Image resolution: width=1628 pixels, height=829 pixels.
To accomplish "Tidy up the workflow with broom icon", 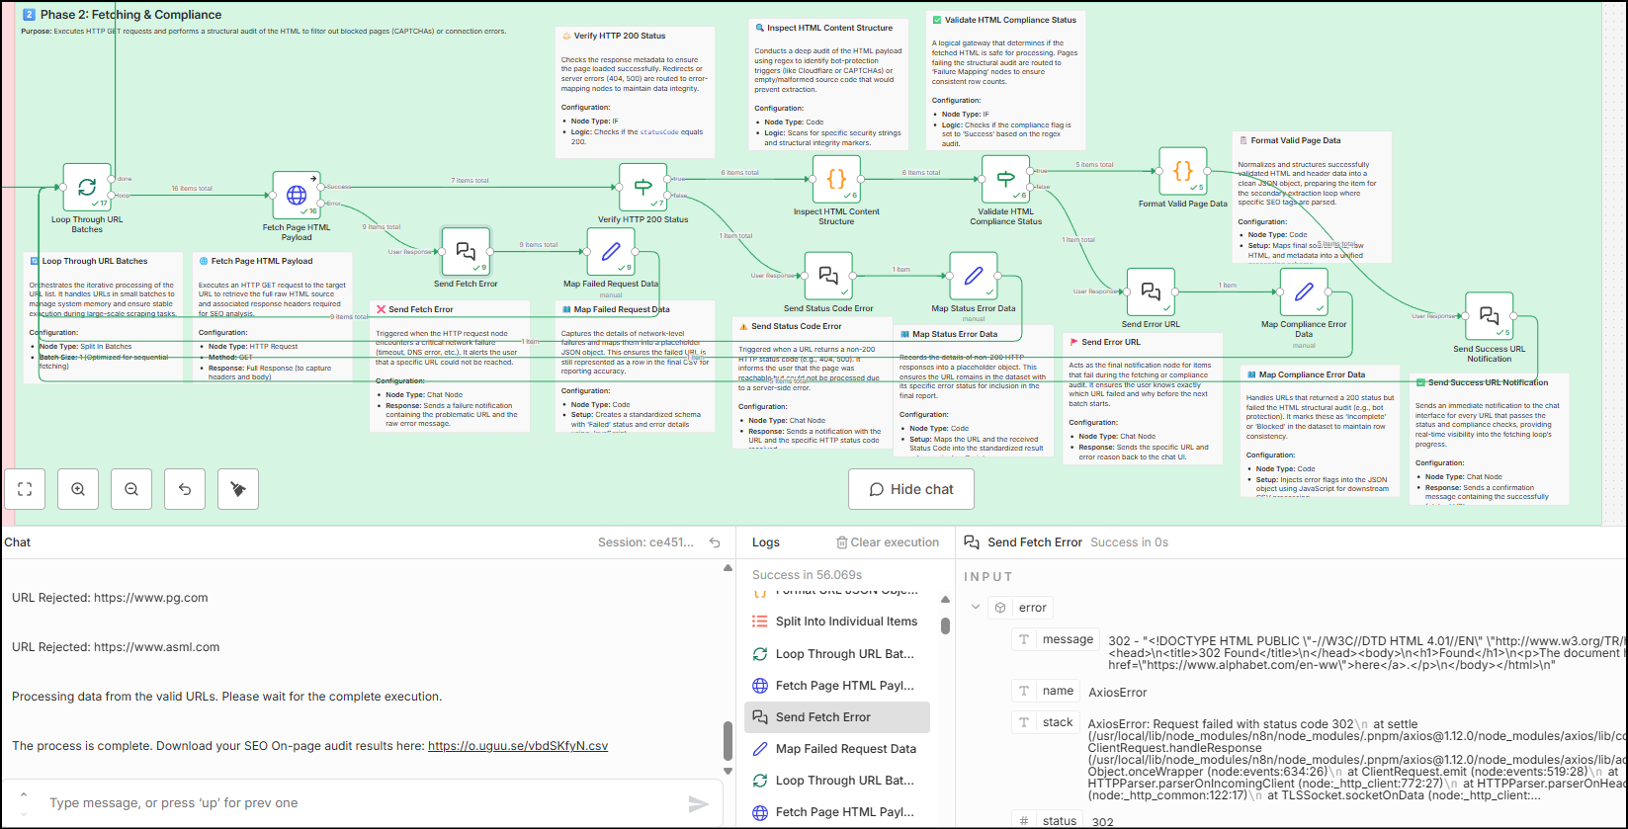I will (x=238, y=489).
